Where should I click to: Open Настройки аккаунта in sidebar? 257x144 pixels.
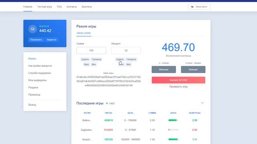pyautogui.click(x=40, y=66)
